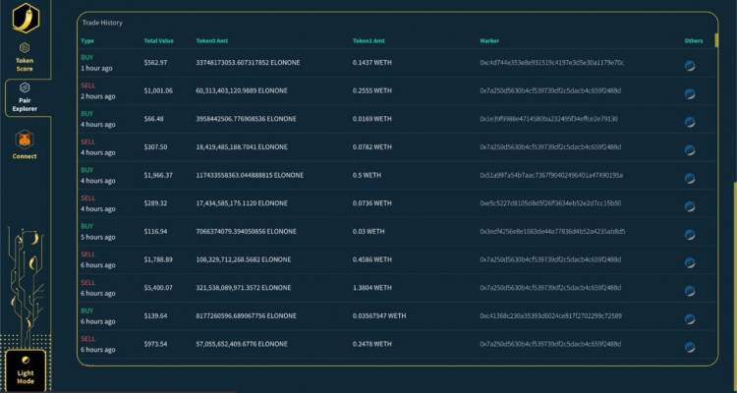Image resolution: width=737 pixels, height=393 pixels.
Task: Select Pair Explorer in the sidebar
Action: (25, 97)
